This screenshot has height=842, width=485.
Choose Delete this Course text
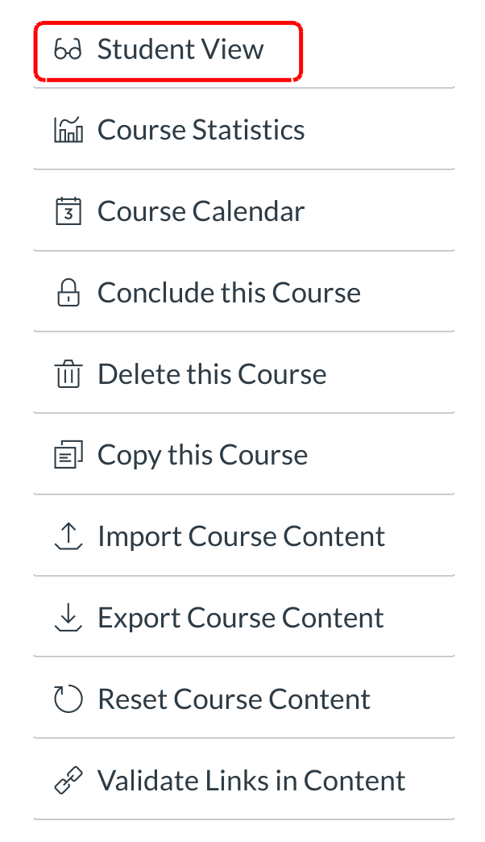[212, 374]
